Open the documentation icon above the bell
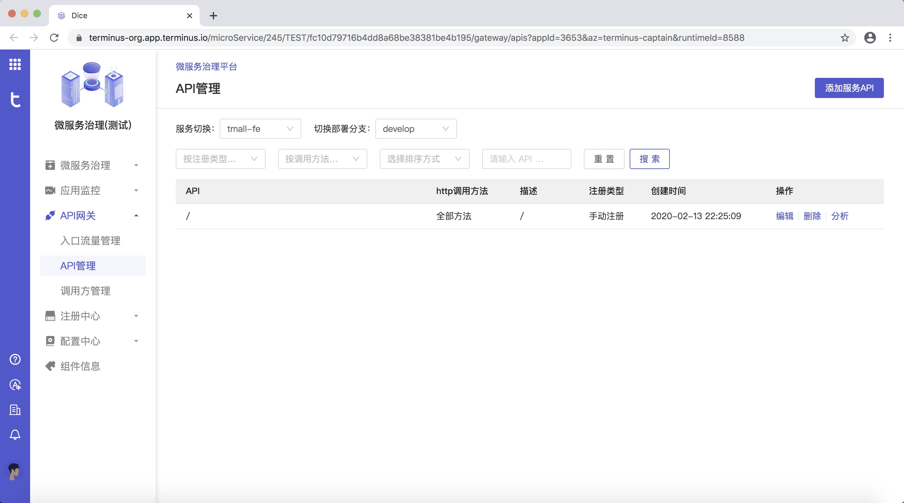Image resolution: width=904 pixels, height=503 pixels. pos(15,410)
